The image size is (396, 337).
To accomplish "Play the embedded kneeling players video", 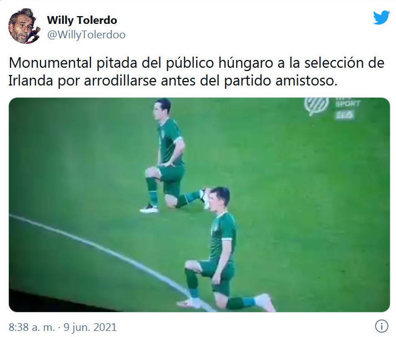I will click(x=199, y=205).
